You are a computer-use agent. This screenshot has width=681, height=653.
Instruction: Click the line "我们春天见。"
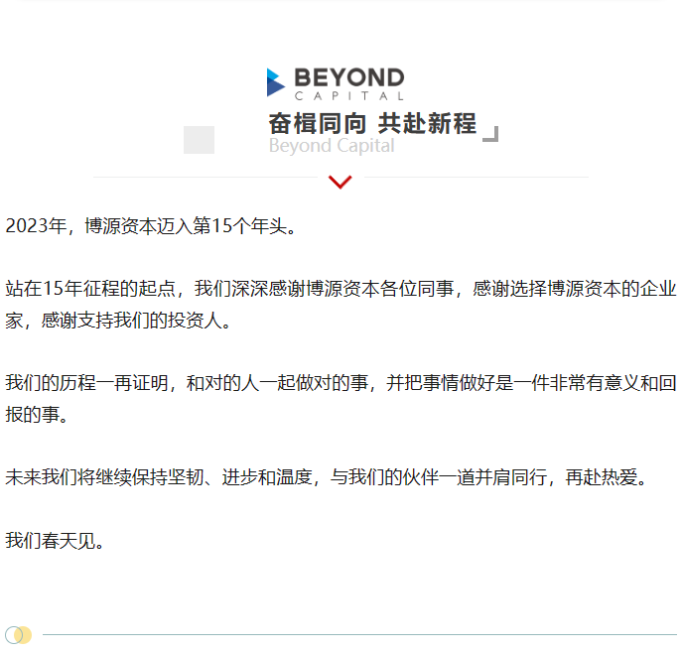55,541
